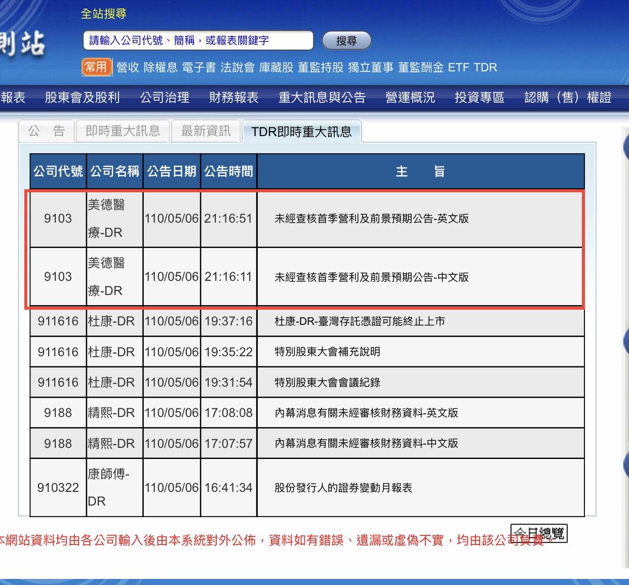Viewport: 629px width, 585px height.
Task: Click the 搜尋 search button
Action: (346, 41)
